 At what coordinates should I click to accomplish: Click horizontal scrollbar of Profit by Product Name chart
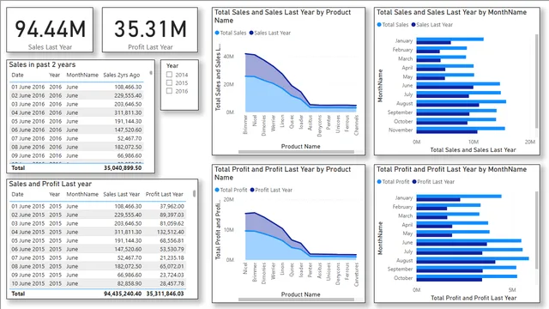pyautogui.click(x=296, y=300)
